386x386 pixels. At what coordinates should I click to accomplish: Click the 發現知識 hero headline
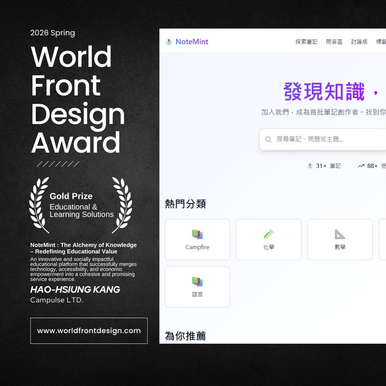(331, 91)
